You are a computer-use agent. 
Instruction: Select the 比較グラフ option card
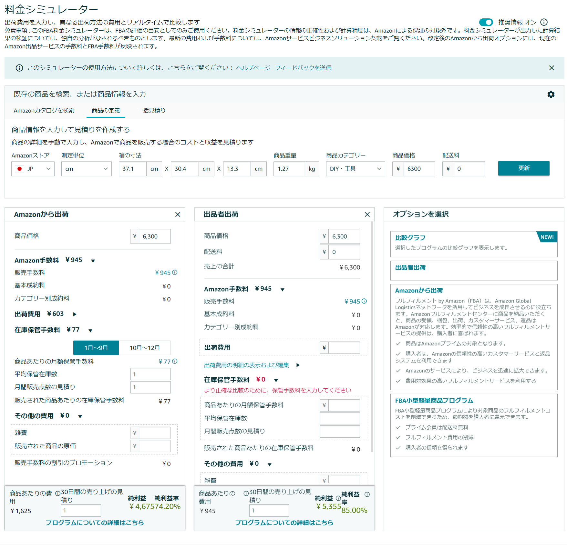pos(474,244)
